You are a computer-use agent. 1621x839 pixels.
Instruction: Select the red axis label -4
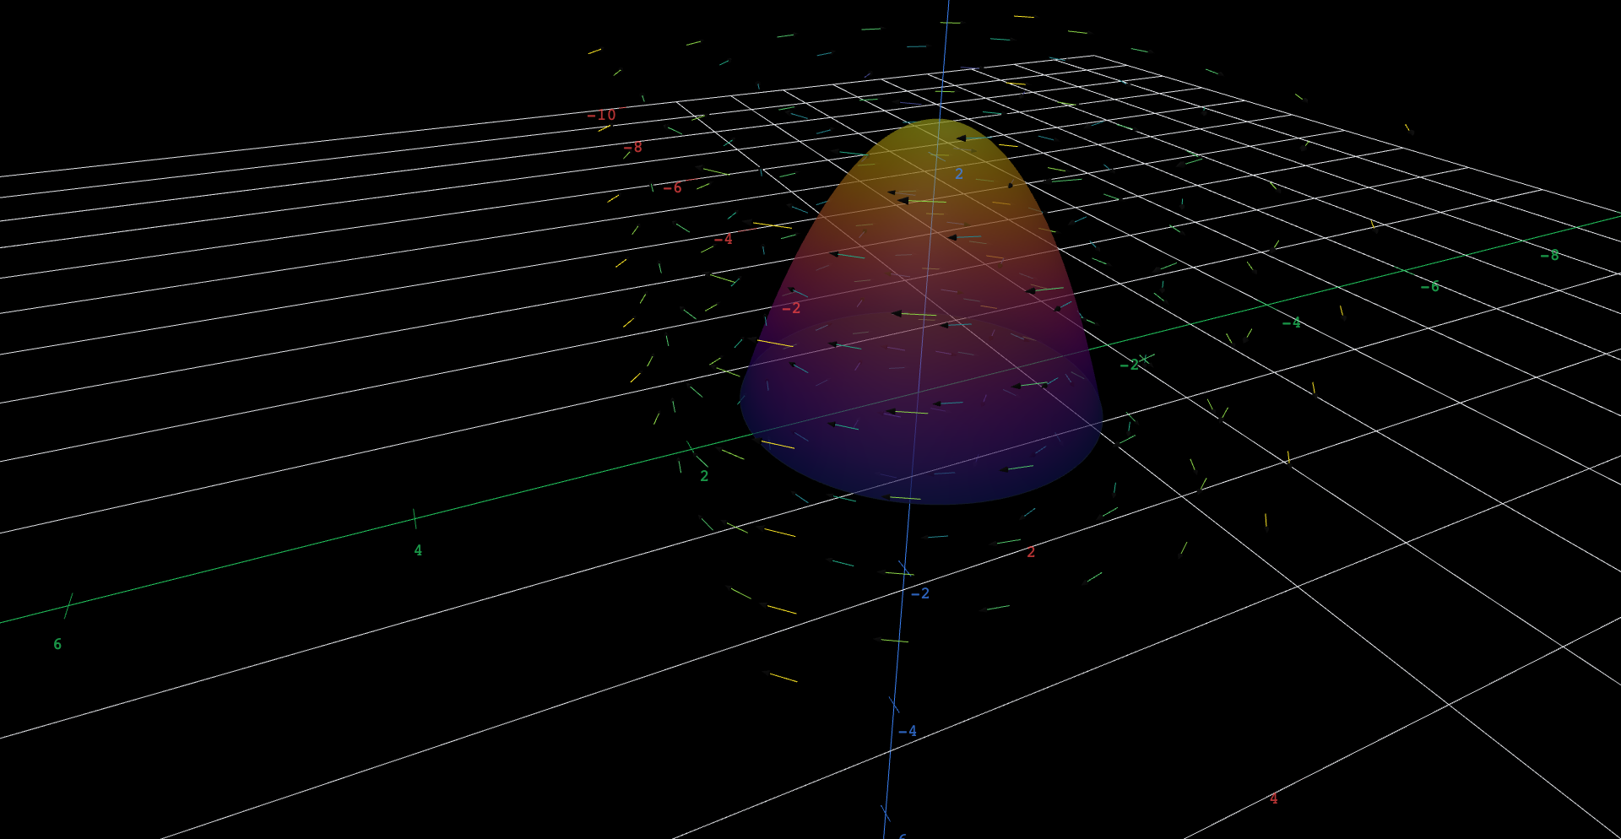pyautogui.click(x=724, y=239)
